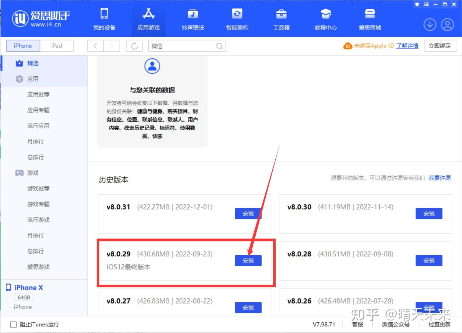Screen dimensions: 462x333
Task: Open the download manager icon
Action: (x=430, y=25)
